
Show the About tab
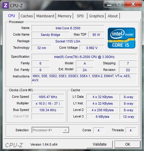113,16
